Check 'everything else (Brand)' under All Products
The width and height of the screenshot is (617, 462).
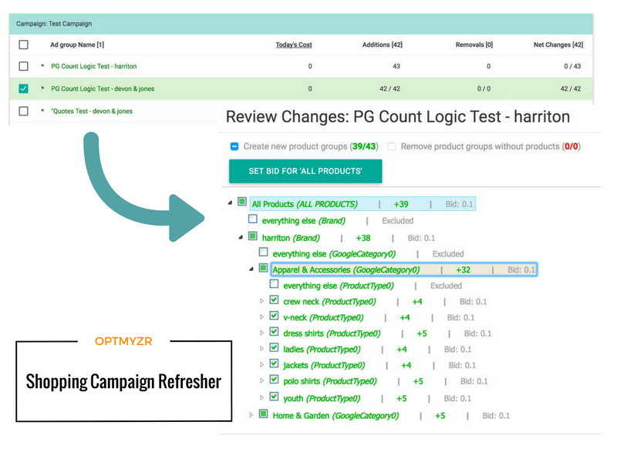(x=253, y=219)
